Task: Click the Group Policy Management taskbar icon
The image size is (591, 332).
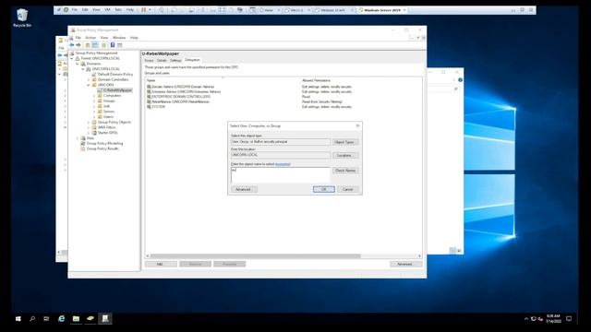Action: tap(105, 319)
